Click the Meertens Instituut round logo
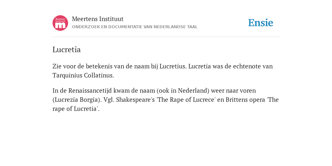Image resolution: width=332 pixels, height=166 pixels. pos(60,23)
